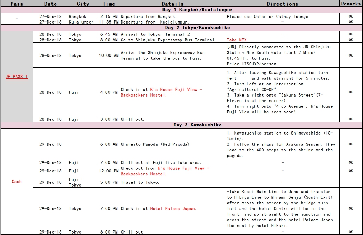This screenshot has width=363, height=235.
Task: Select the red Take NEX. cell
Action: [283, 40]
